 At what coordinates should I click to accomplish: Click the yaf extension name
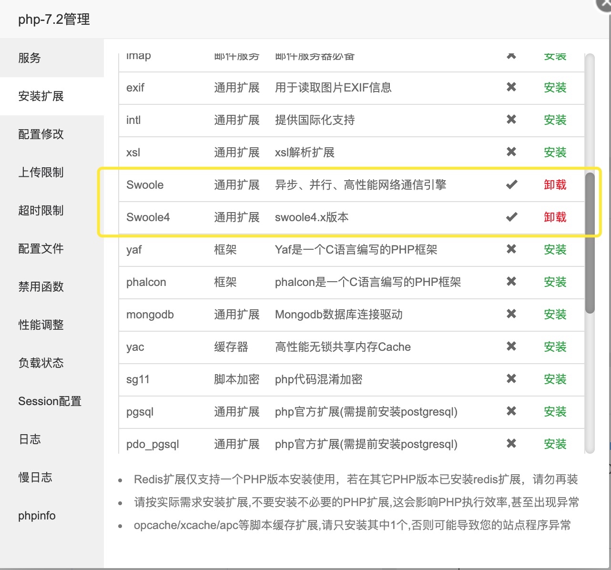pyautogui.click(x=134, y=250)
